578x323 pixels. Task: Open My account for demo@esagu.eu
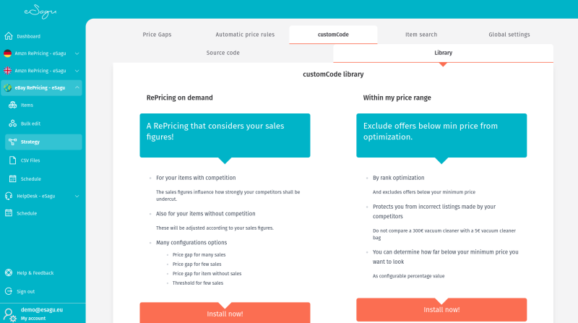(x=33, y=318)
